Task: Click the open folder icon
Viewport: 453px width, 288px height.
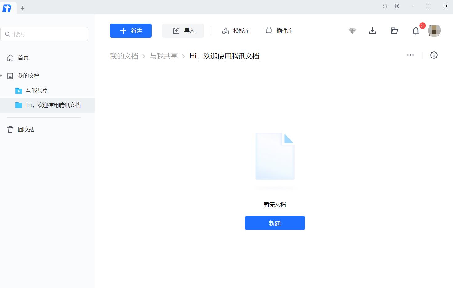Action: click(x=394, y=31)
